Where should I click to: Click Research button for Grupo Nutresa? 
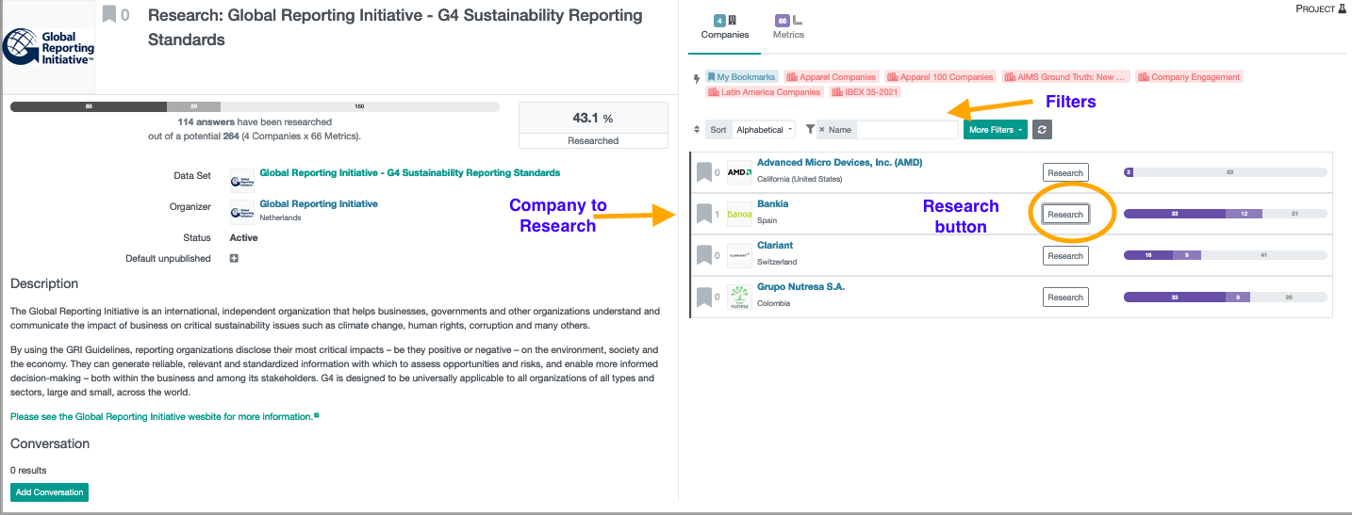point(1065,298)
